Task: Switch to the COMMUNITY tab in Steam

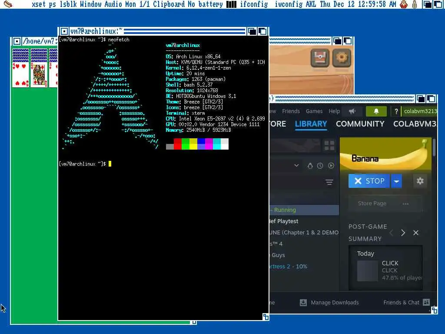Action: pyautogui.click(x=360, y=124)
